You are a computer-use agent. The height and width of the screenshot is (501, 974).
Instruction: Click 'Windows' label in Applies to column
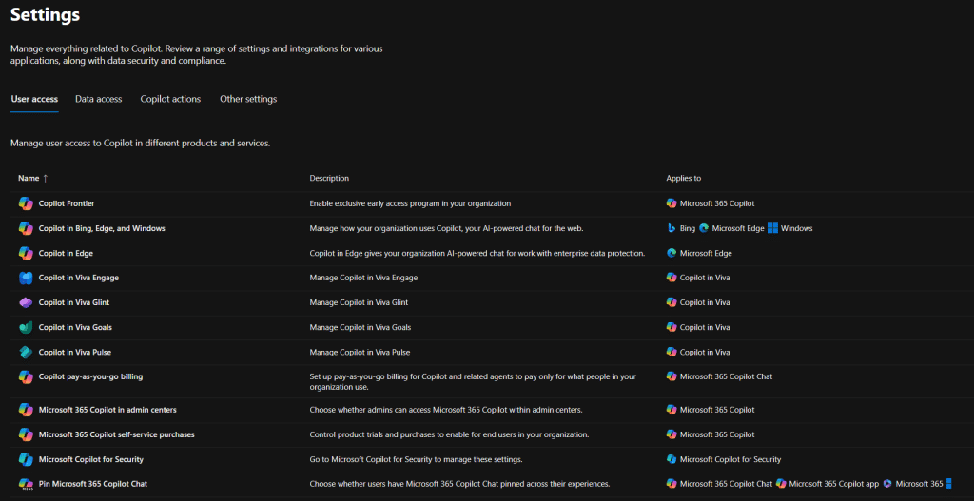[797, 228]
